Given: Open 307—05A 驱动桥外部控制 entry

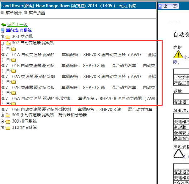Looking at the screenshot, I should [78, 98].
